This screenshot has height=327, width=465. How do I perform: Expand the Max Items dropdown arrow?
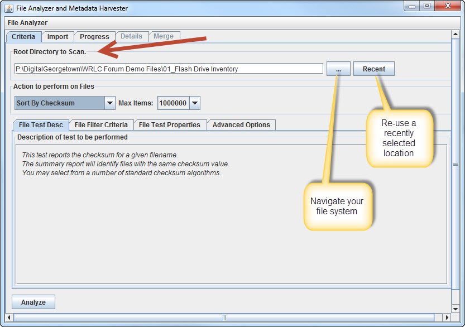point(195,103)
